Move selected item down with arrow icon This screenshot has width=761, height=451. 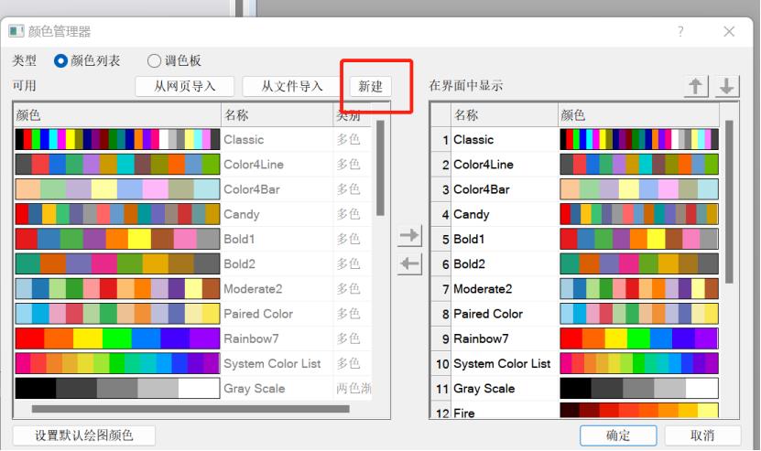point(726,86)
